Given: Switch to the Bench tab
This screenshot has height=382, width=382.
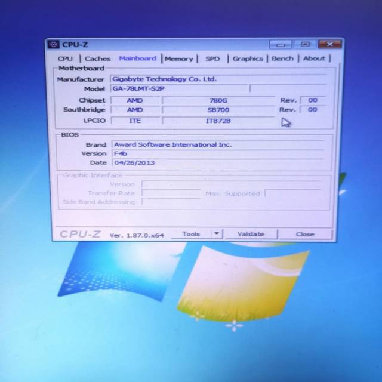Looking at the screenshot, I should pos(282,58).
